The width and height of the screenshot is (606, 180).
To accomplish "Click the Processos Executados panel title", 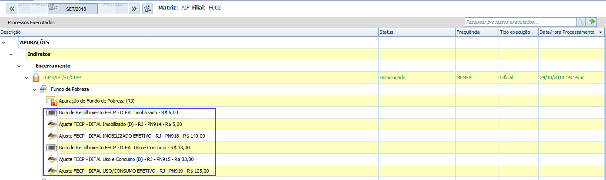I will pyautogui.click(x=31, y=22).
